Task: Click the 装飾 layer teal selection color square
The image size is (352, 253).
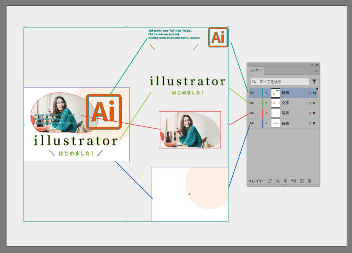Action: [x=314, y=93]
